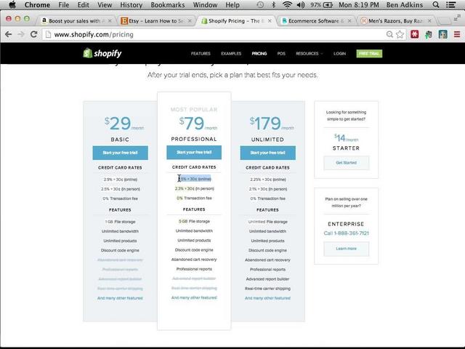Open the File menu
The width and height of the screenshot is (465, 349).
[63, 5]
